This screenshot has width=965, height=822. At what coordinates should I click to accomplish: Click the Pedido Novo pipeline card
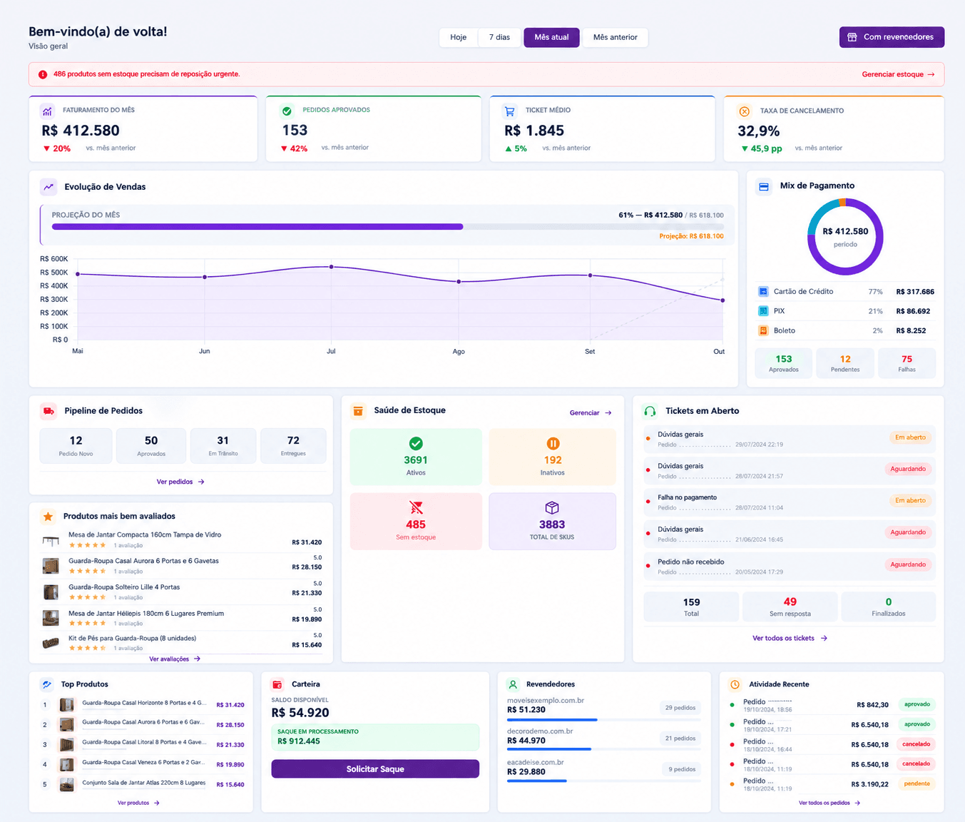(x=76, y=446)
